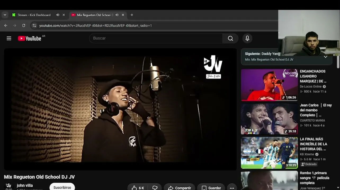
Task: Go forward to next page
Action: 15,26
